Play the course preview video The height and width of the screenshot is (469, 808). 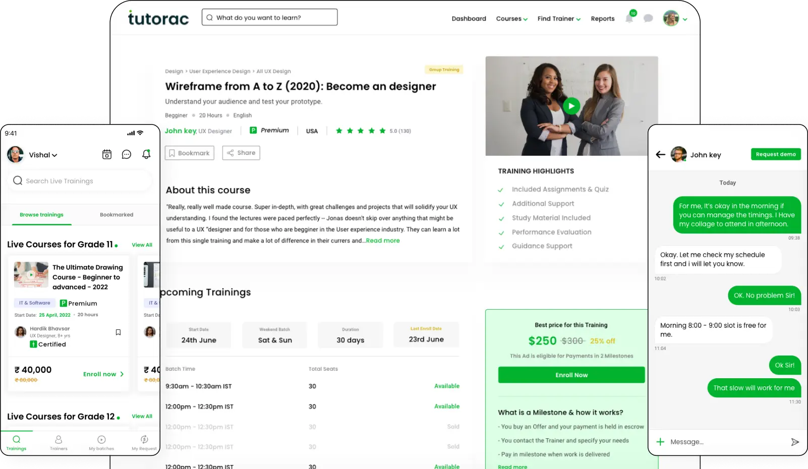[x=571, y=106]
